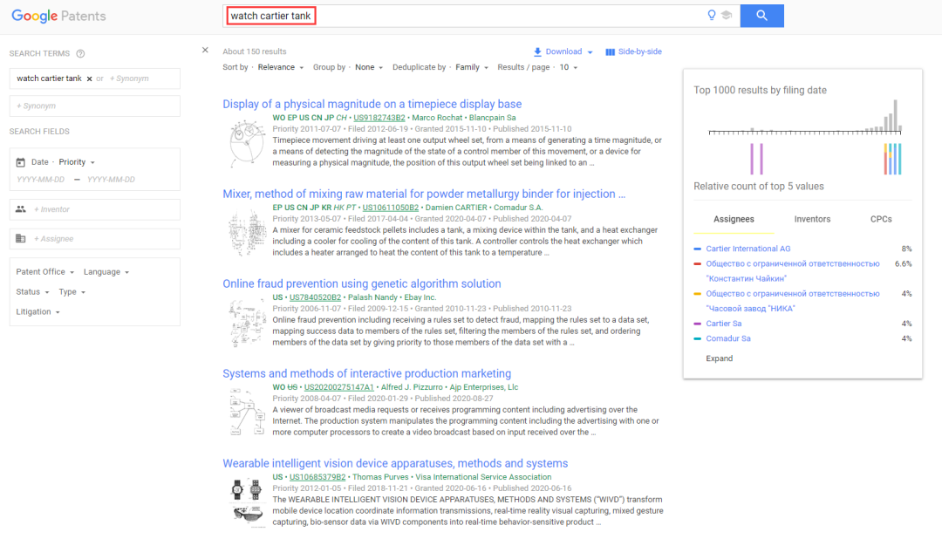
Task: Click patent number US10685379B2
Action: [317, 477]
